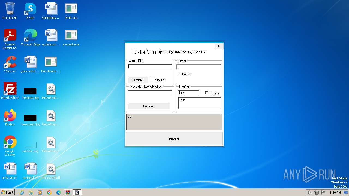Click Browse in the Assembly group
This screenshot has height=196, width=349.
click(x=149, y=106)
